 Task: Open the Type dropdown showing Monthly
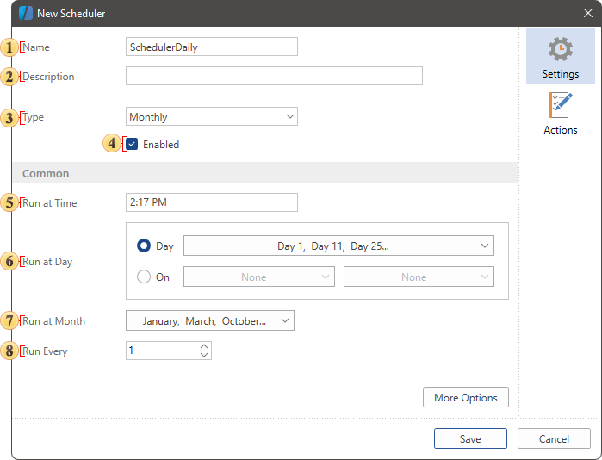211,117
